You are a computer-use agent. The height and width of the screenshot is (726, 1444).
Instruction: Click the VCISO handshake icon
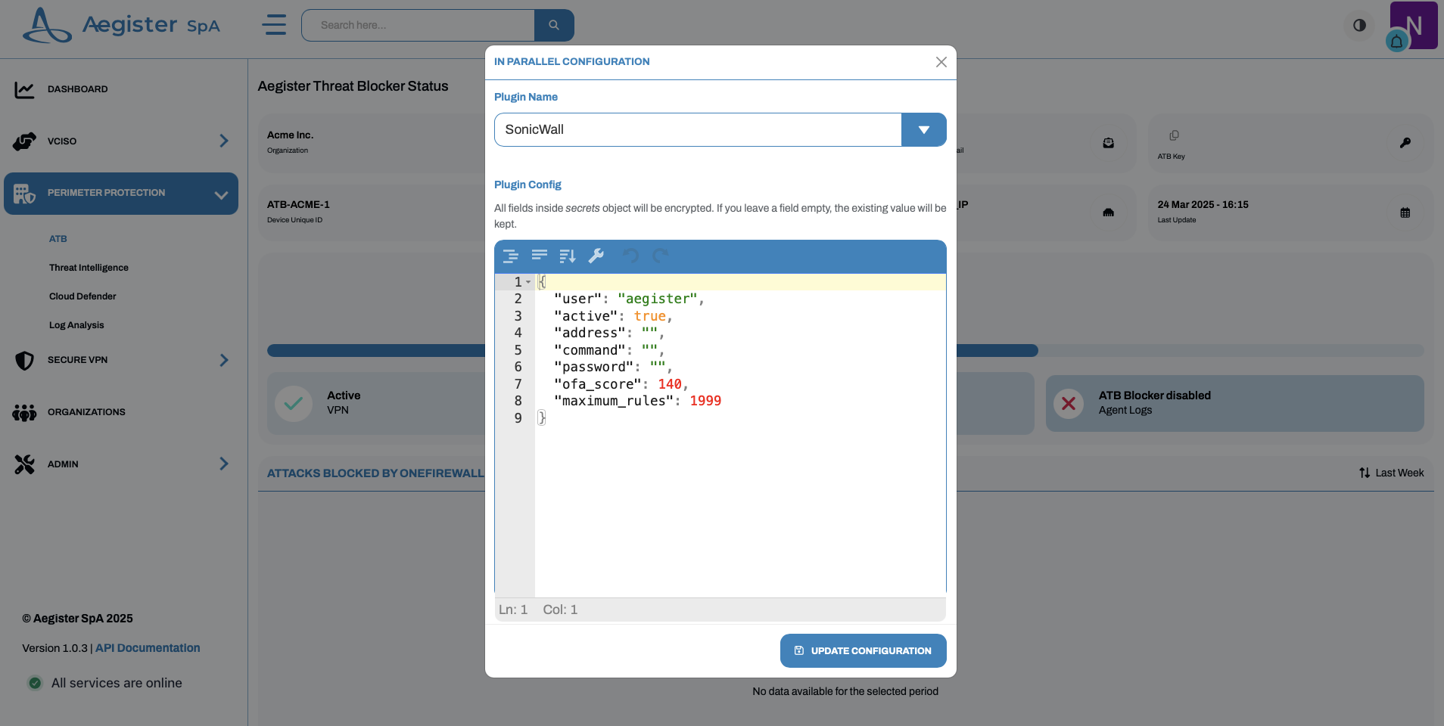click(24, 141)
